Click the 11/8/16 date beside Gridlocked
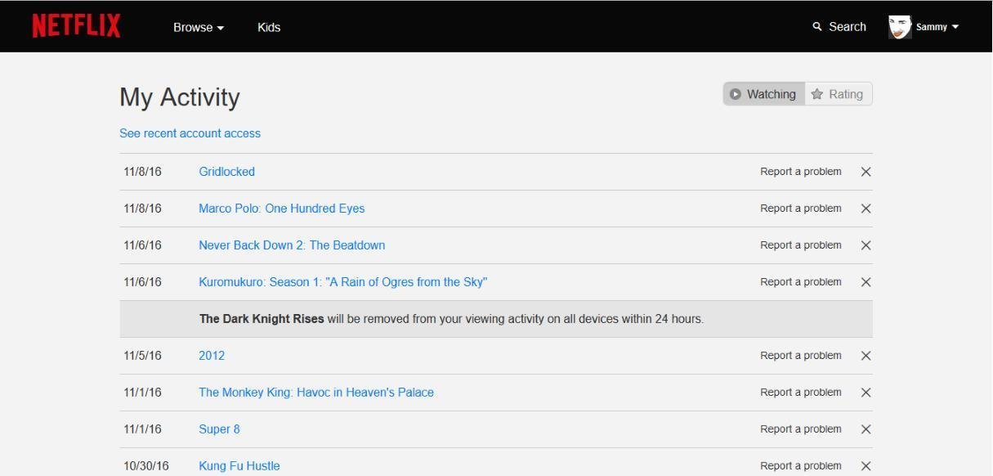 143,172
